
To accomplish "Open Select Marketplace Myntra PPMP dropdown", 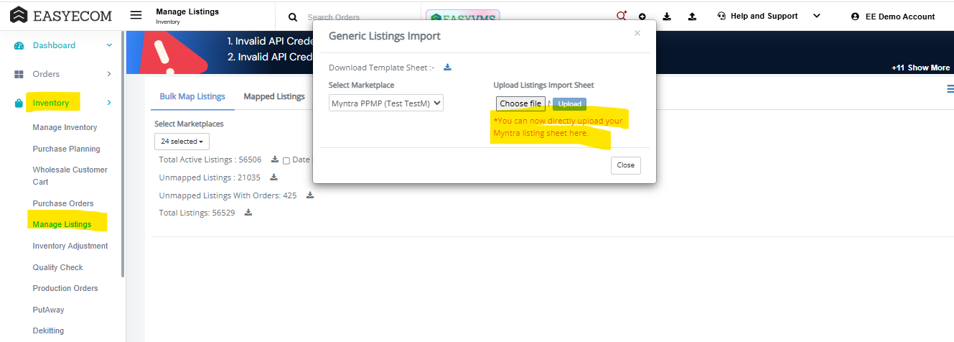I will [x=386, y=103].
